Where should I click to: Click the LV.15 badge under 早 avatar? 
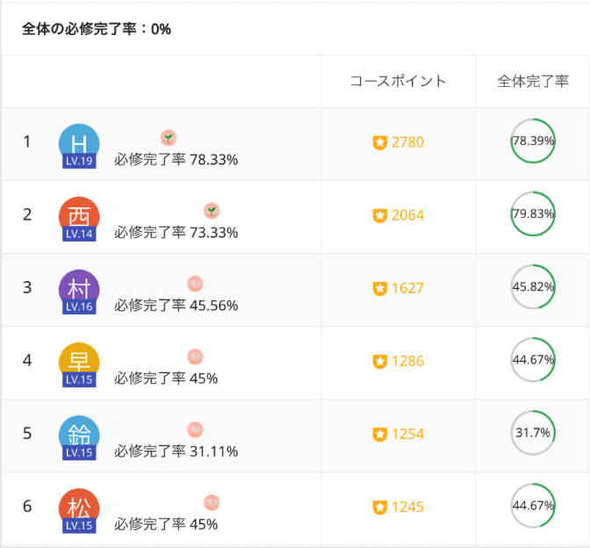pyautogui.click(x=79, y=379)
